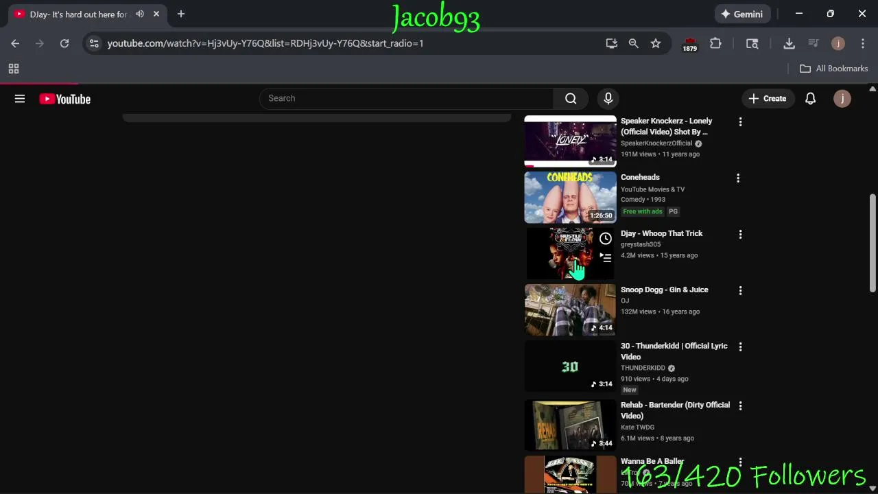Open media controls icon in toolbar
Image resolution: width=878 pixels, height=494 pixels.
pos(814,43)
